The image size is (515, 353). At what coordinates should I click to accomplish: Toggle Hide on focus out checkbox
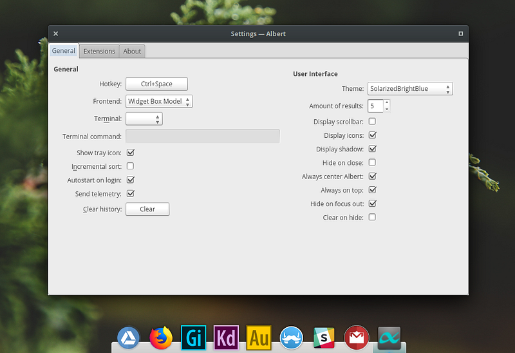(373, 204)
